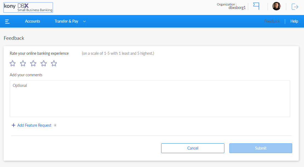This screenshot has width=304, height=167.
Task: Click the flag messages icon
Action: [x=256, y=6]
